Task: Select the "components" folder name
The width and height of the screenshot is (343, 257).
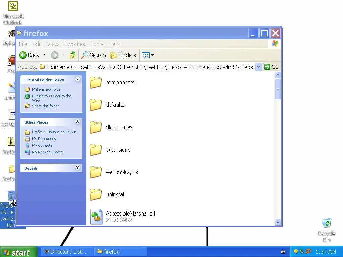Action: tap(120, 82)
